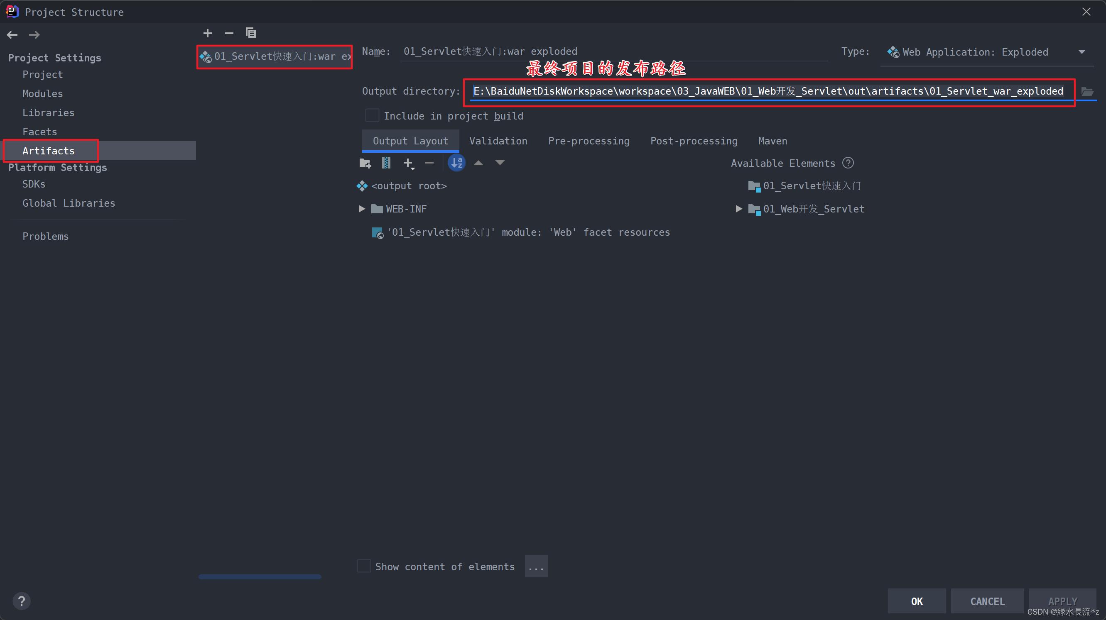Open help with question mark button
Viewport: 1106px width, 620px height.
coord(22,601)
